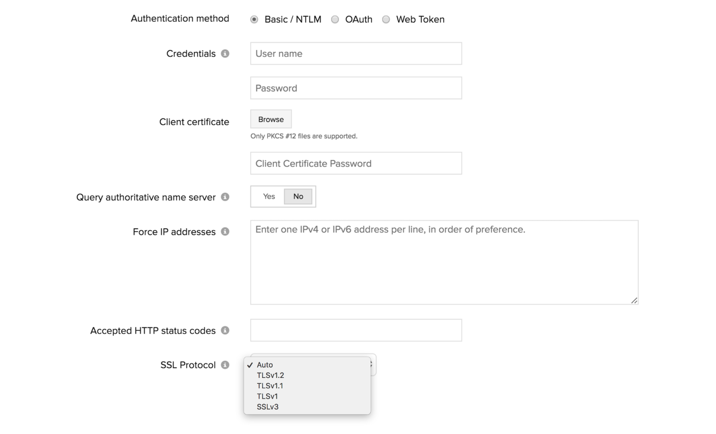
Task: Click the Client Certificate Password field
Action: (356, 164)
